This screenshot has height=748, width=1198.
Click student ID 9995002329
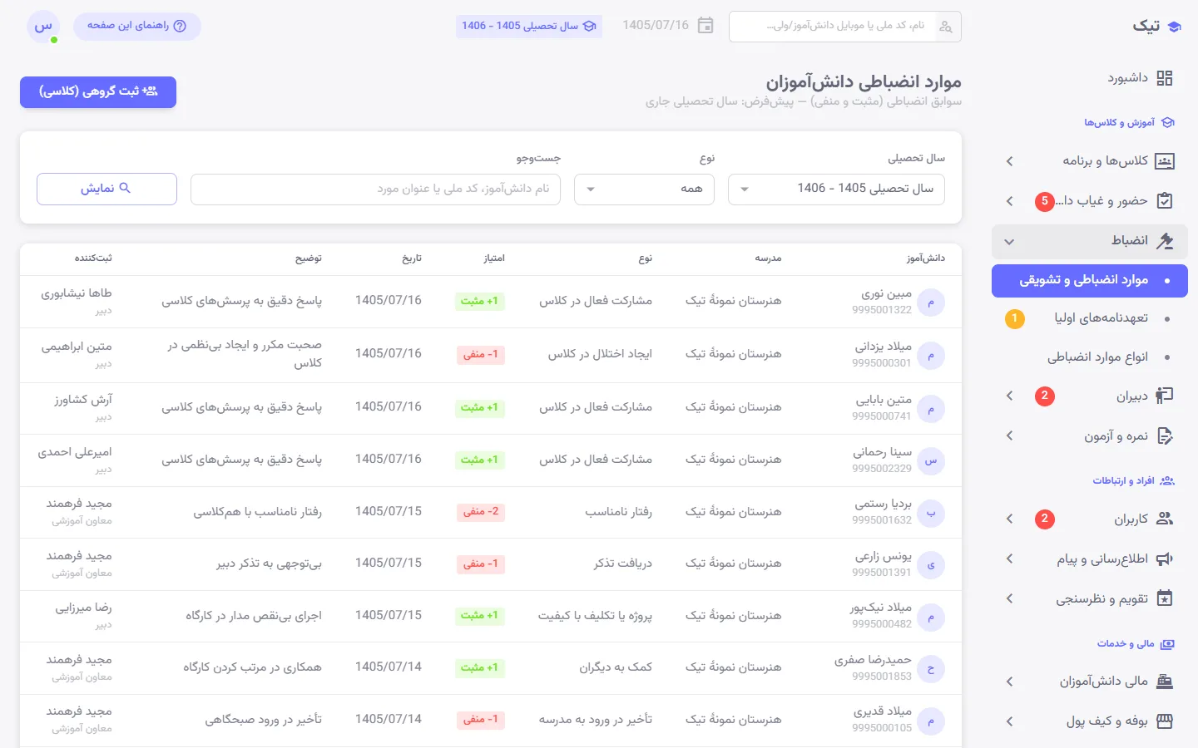pos(882,469)
